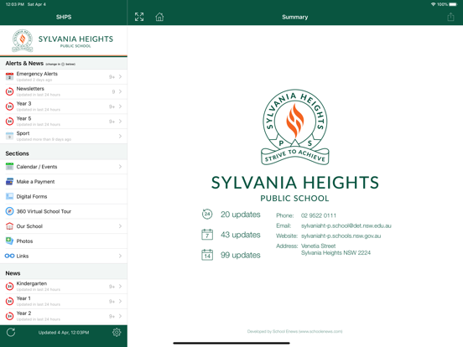Tap 'Updated 4 Apr, 12:03PM' status text
This screenshot has height=347, width=463.
64,333
